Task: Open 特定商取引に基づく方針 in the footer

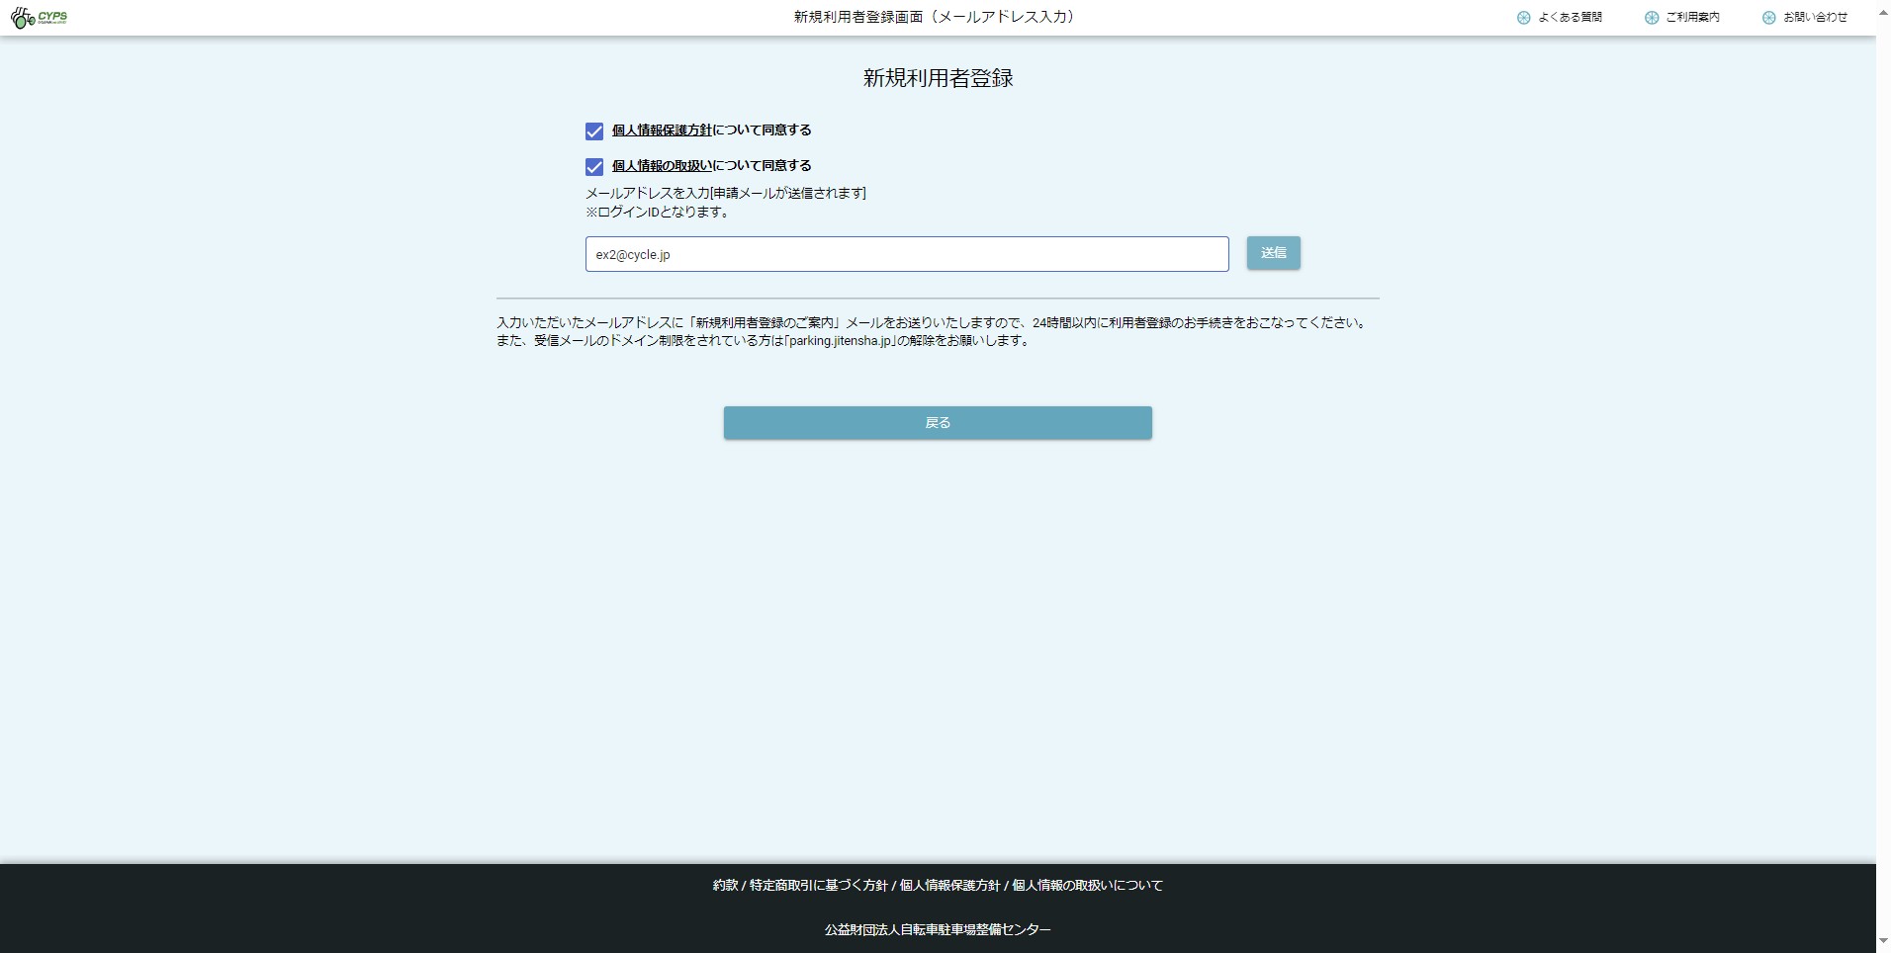Action: pos(818,886)
